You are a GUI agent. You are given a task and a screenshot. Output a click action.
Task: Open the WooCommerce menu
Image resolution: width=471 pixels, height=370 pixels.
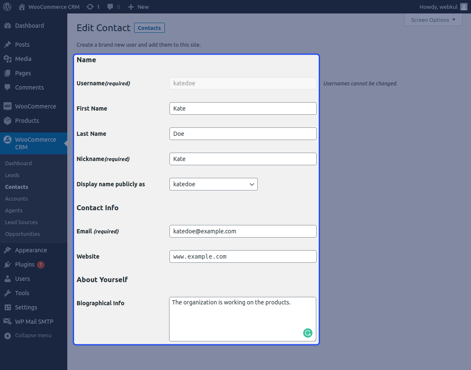(x=35, y=106)
